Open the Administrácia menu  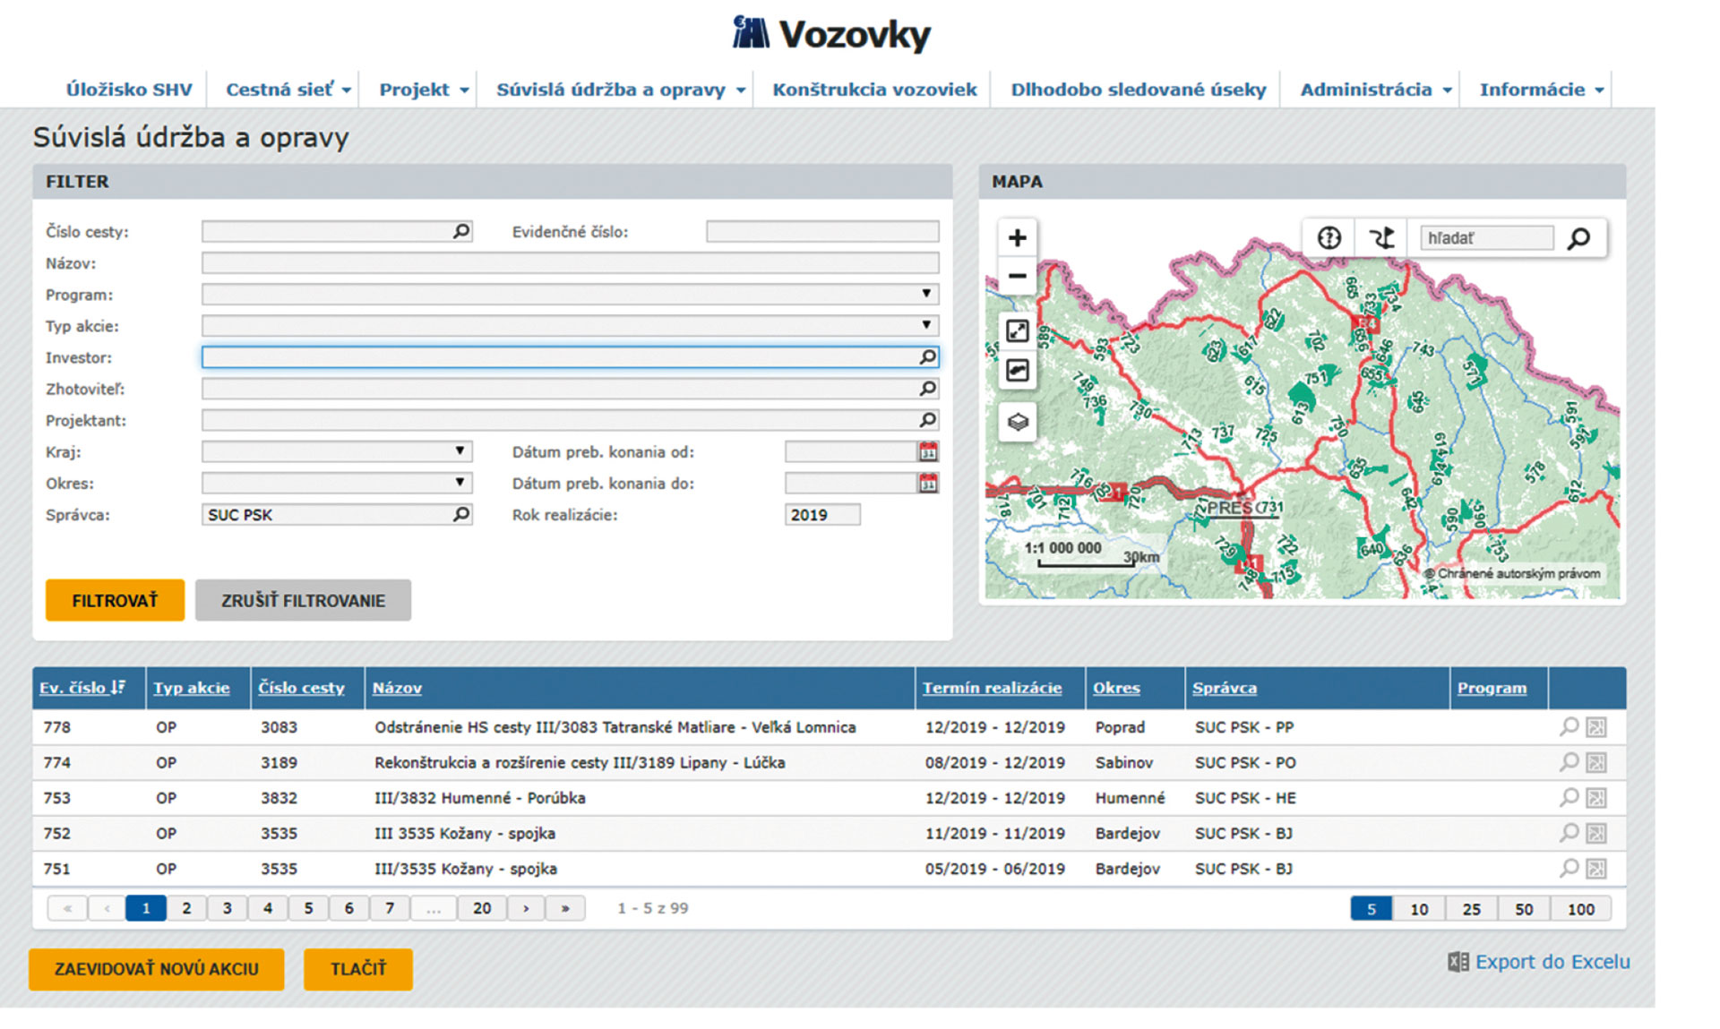(x=1374, y=90)
